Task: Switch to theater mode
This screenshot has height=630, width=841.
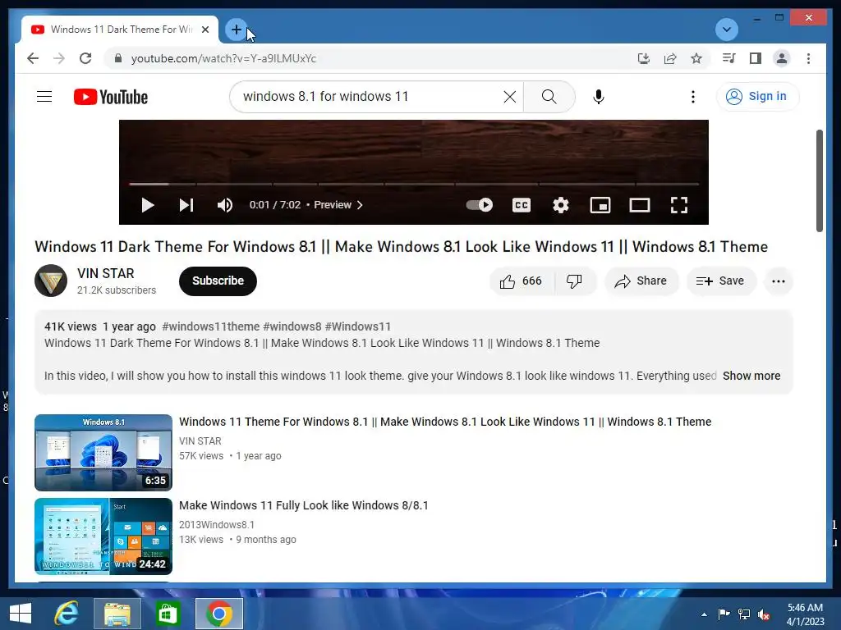Action: click(x=639, y=205)
